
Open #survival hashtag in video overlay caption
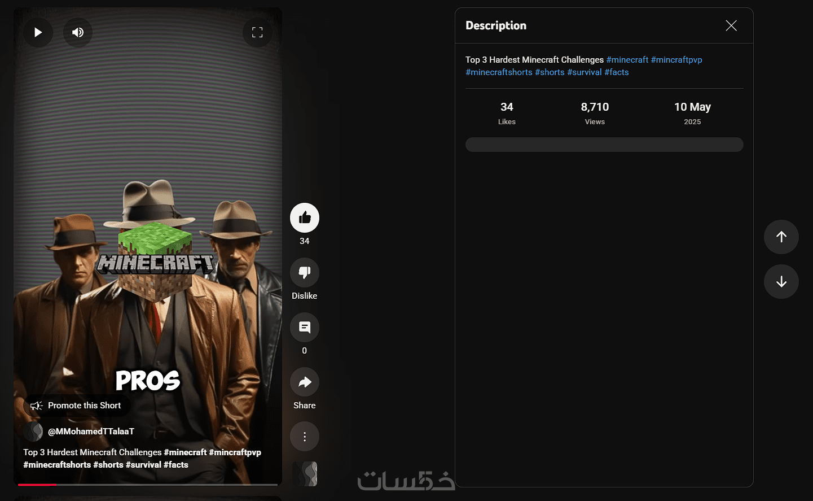tap(143, 465)
